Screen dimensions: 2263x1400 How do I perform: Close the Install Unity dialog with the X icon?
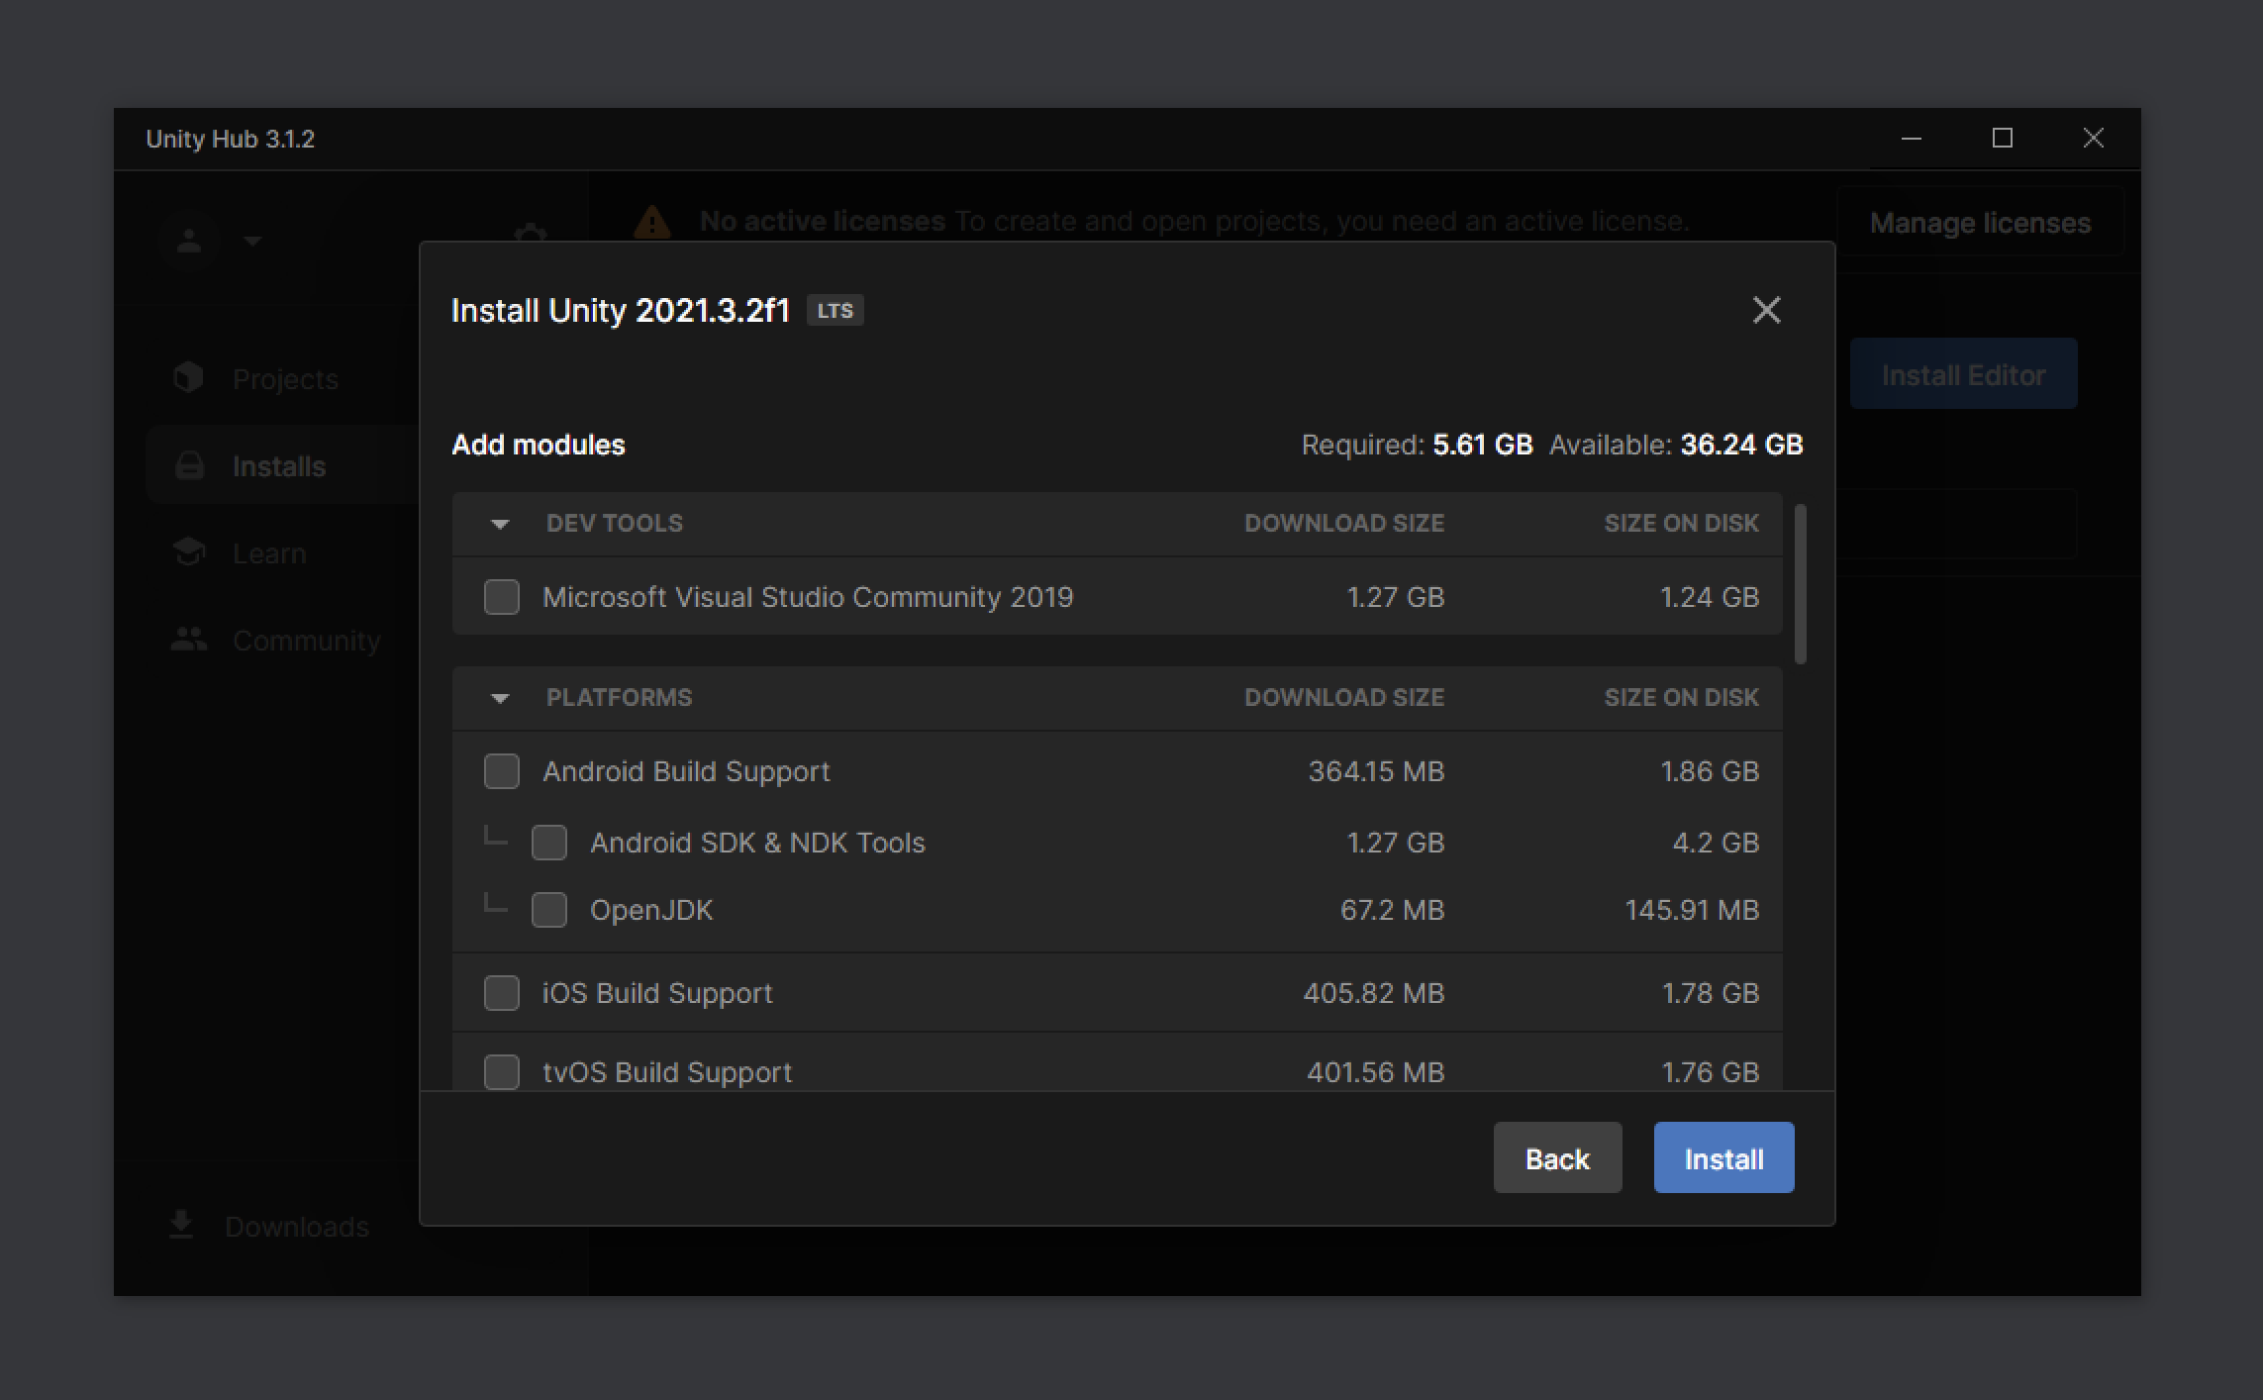point(1766,310)
